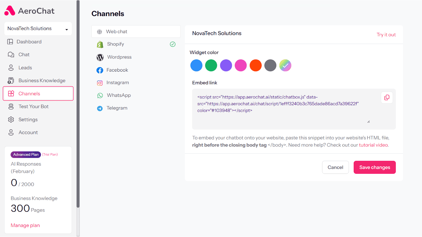Select the Chat sidebar icon
Image resolution: width=422 pixels, height=237 pixels.
point(24,55)
